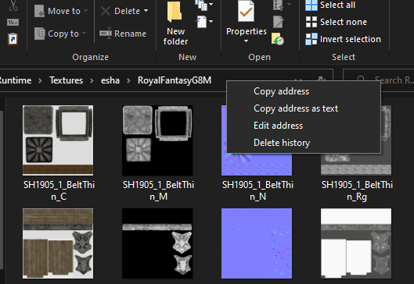Select SH1905_1_BeltThin_M thumbnail
This screenshot has height=284, width=414.
[157, 140]
